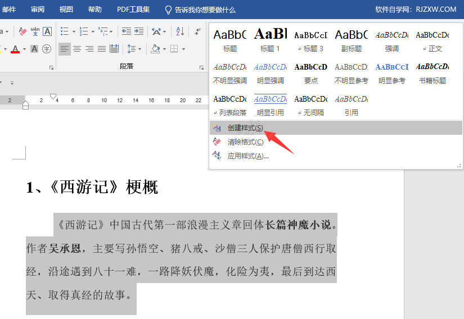The height and width of the screenshot is (319, 464).
Task: Click the clear formatting eraser icon
Action: [23, 31]
